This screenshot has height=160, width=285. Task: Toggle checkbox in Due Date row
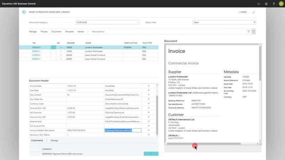(149, 90)
